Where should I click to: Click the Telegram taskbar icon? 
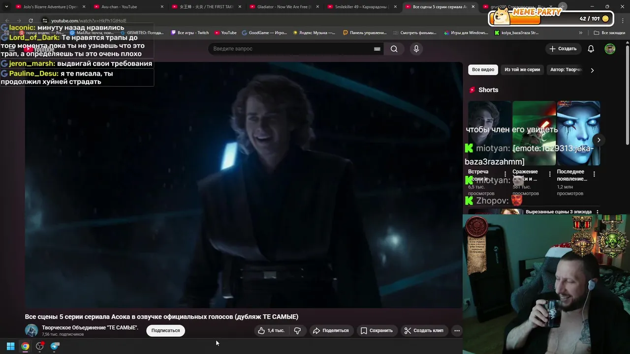(x=55, y=346)
